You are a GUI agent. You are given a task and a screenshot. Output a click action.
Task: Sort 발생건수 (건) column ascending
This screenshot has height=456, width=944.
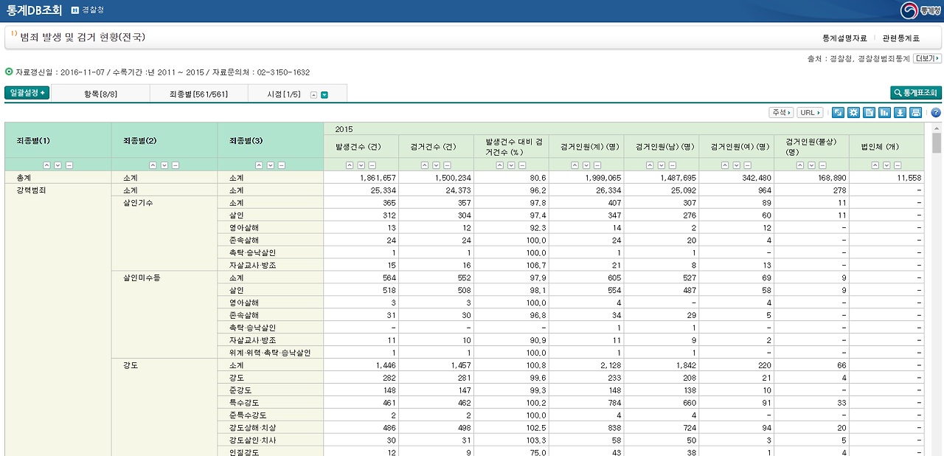[350, 165]
